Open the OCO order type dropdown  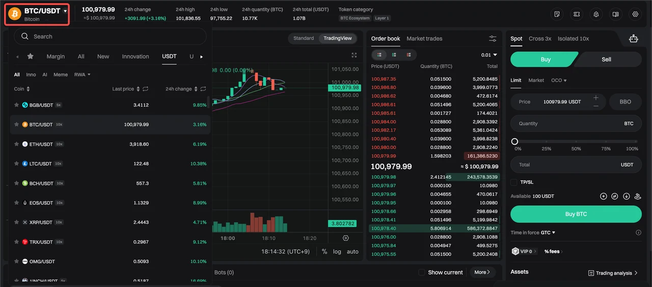(x=559, y=80)
